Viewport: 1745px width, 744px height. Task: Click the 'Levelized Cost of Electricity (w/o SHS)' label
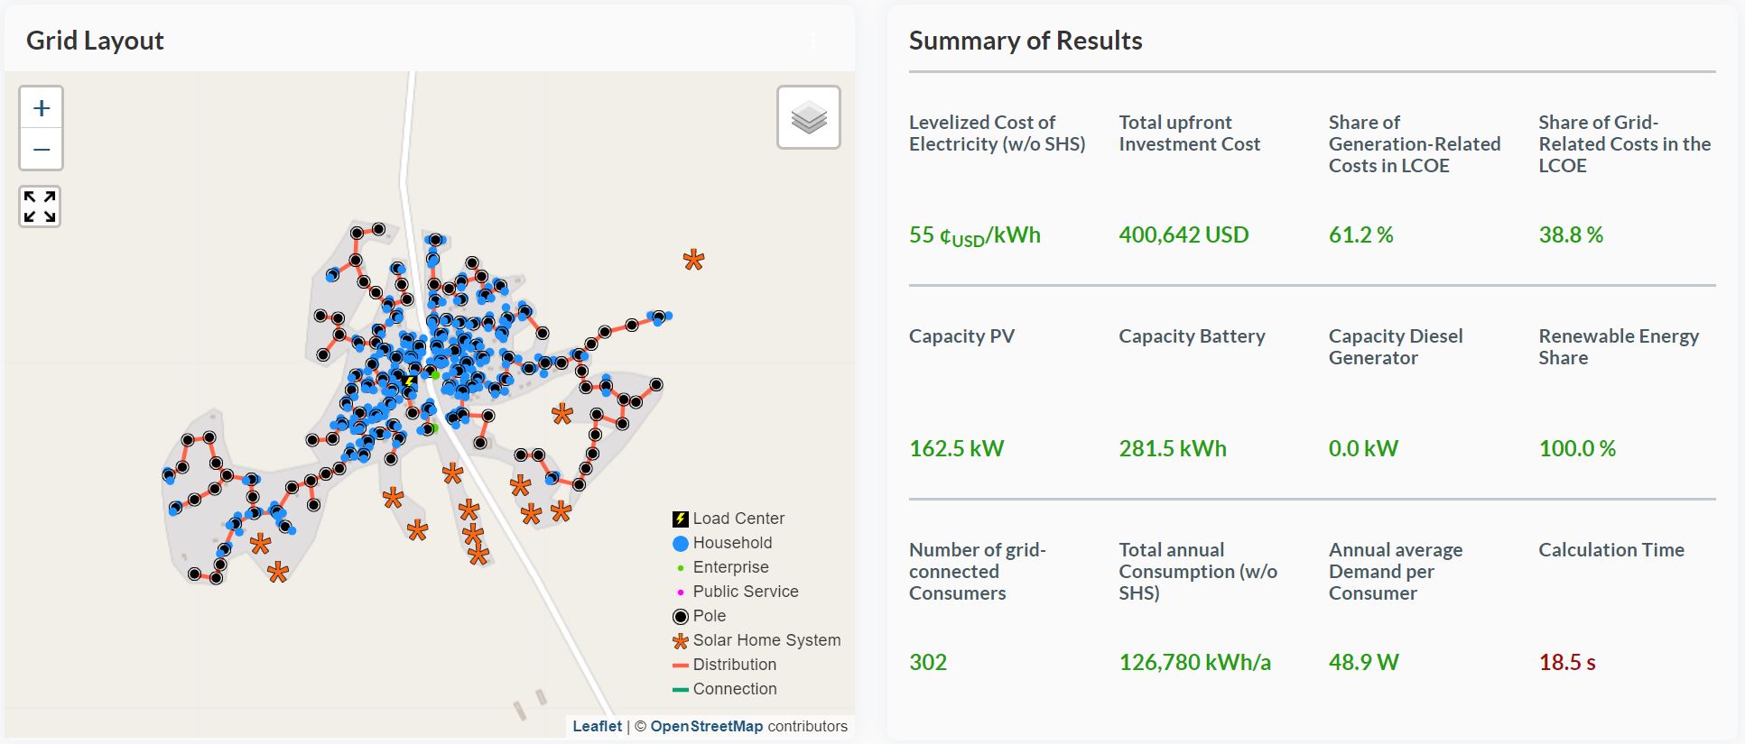coord(997,133)
